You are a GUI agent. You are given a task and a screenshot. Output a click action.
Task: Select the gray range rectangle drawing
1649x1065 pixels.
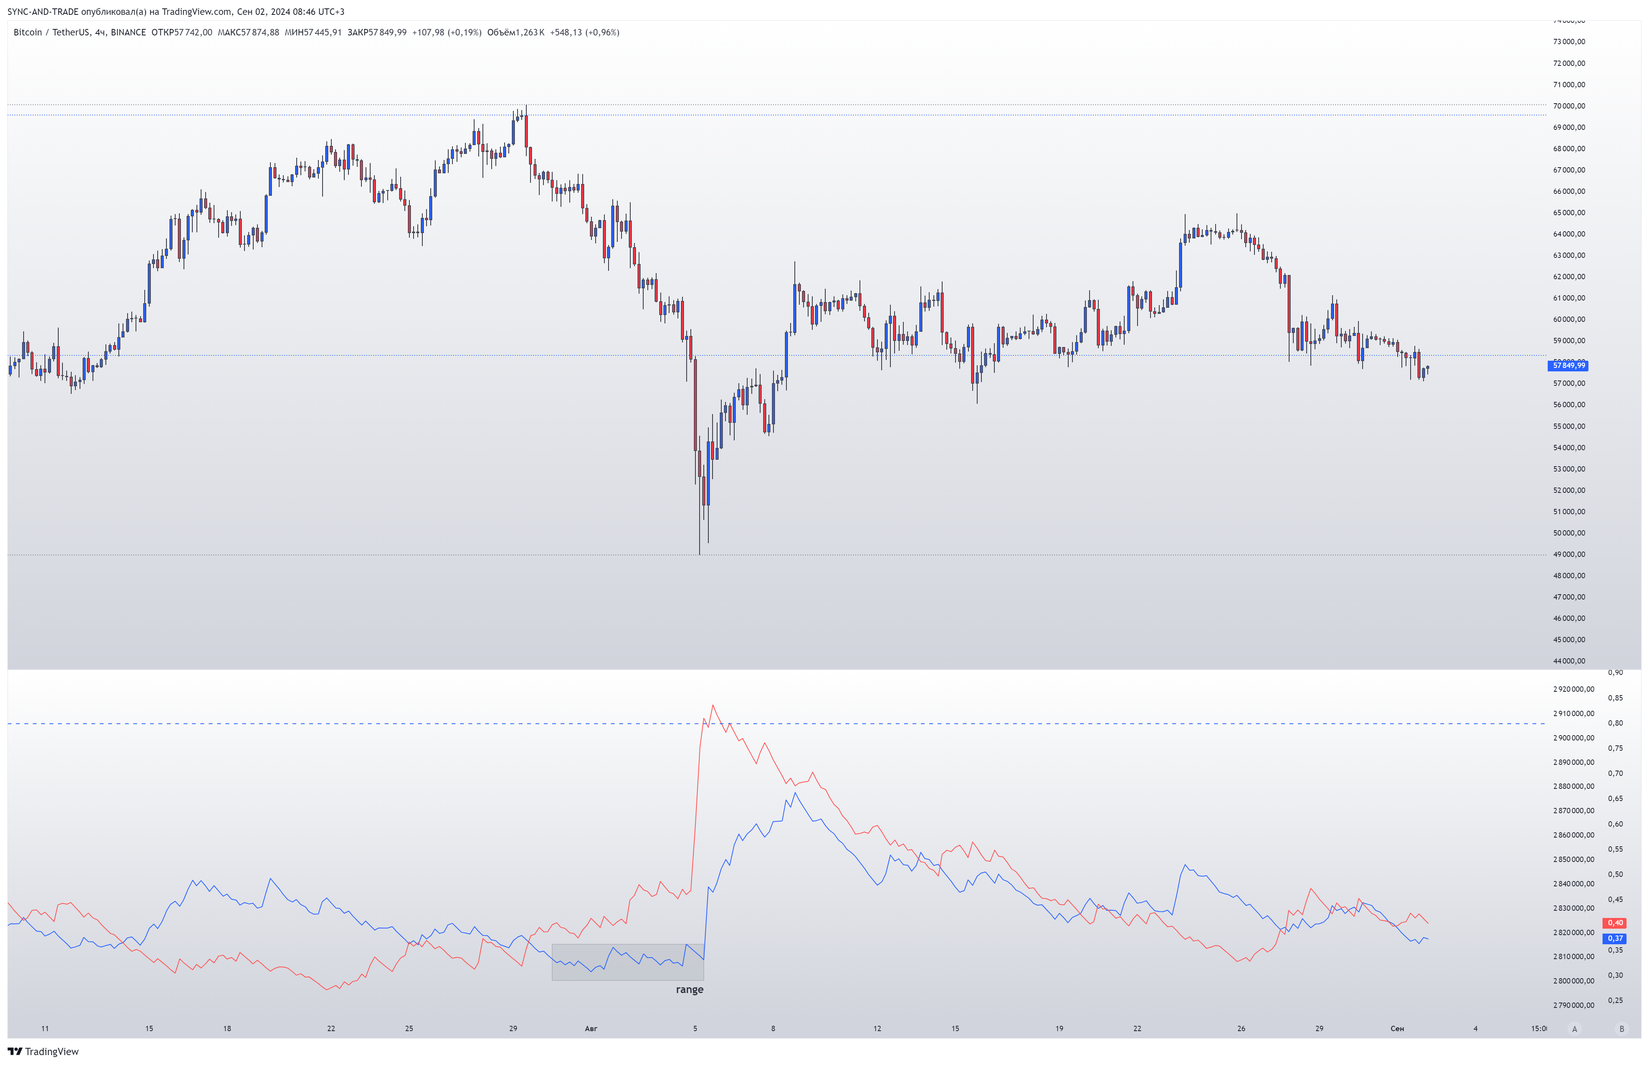pyautogui.click(x=628, y=962)
